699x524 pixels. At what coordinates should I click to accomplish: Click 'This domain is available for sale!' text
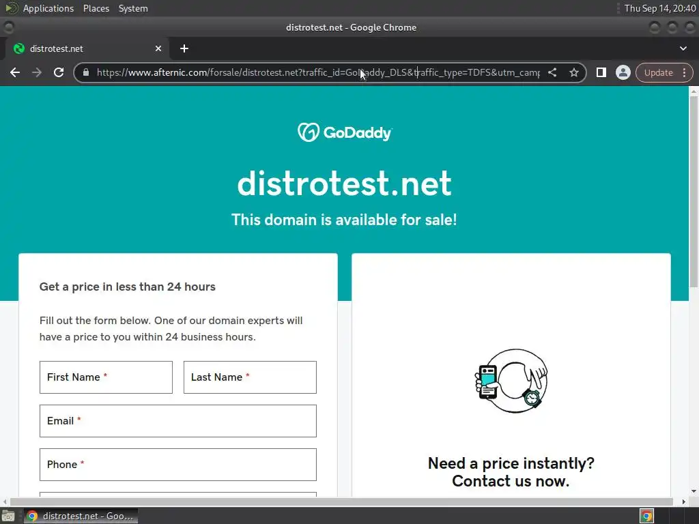tap(344, 220)
